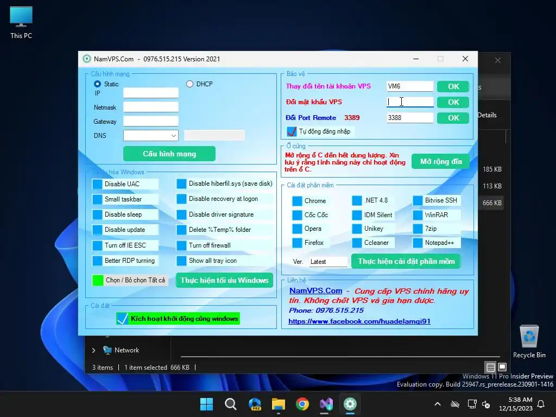Click OK beside Đổi mật khẩu VPS
This screenshot has width=556, height=417.
click(453, 102)
